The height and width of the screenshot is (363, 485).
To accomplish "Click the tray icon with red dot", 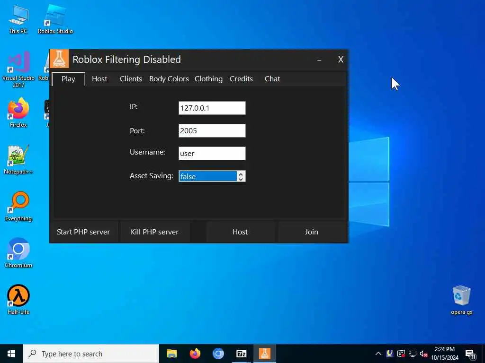I will (x=401, y=354).
